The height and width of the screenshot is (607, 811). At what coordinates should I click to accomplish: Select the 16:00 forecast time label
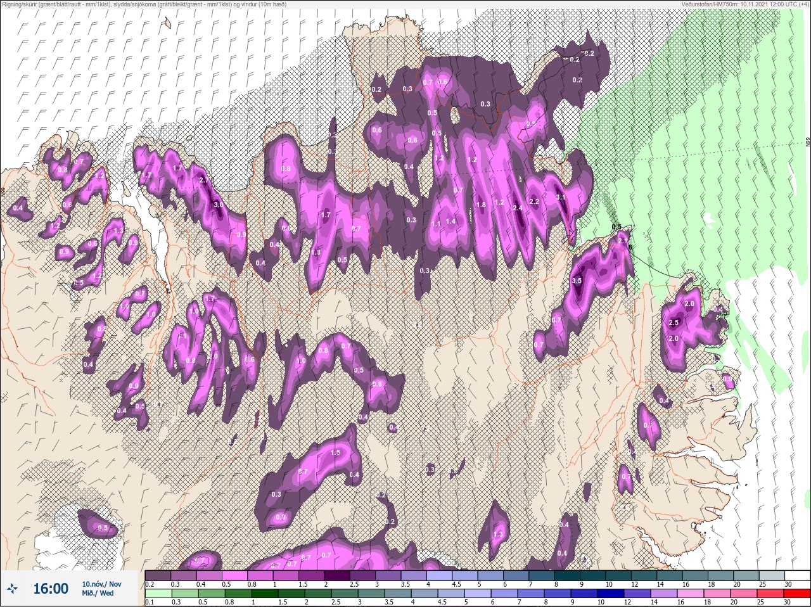pyautogui.click(x=51, y=589)
